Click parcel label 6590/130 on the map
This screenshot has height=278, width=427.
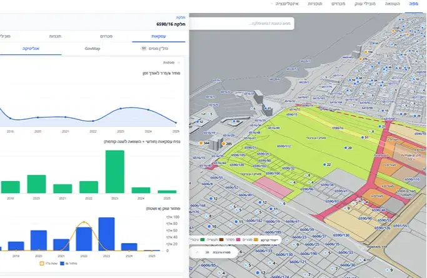click(x=341, y=236)
